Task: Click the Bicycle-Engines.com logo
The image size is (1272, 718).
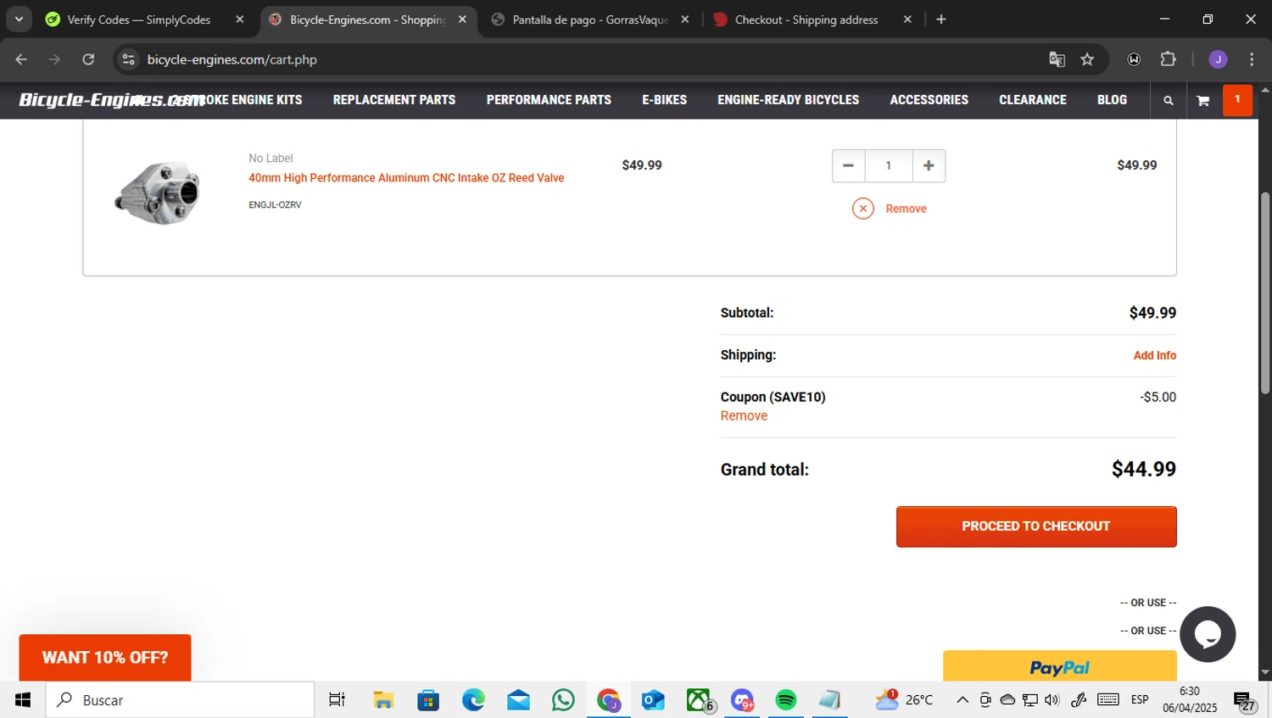Action: pos(111,100)
